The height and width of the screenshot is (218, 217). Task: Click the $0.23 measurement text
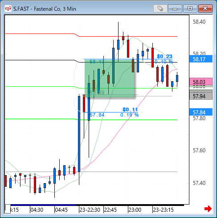[x=164, y=56]
